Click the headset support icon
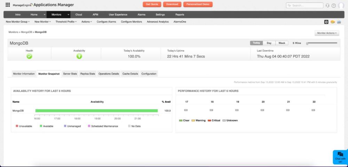Viewport: 348px width, 167px height. coord(327,6)
